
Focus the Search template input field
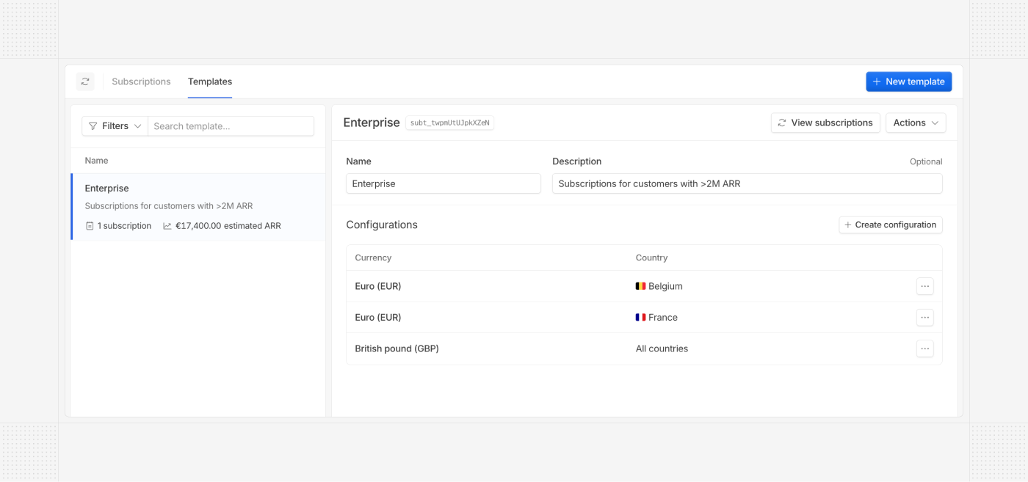(231, 126)
